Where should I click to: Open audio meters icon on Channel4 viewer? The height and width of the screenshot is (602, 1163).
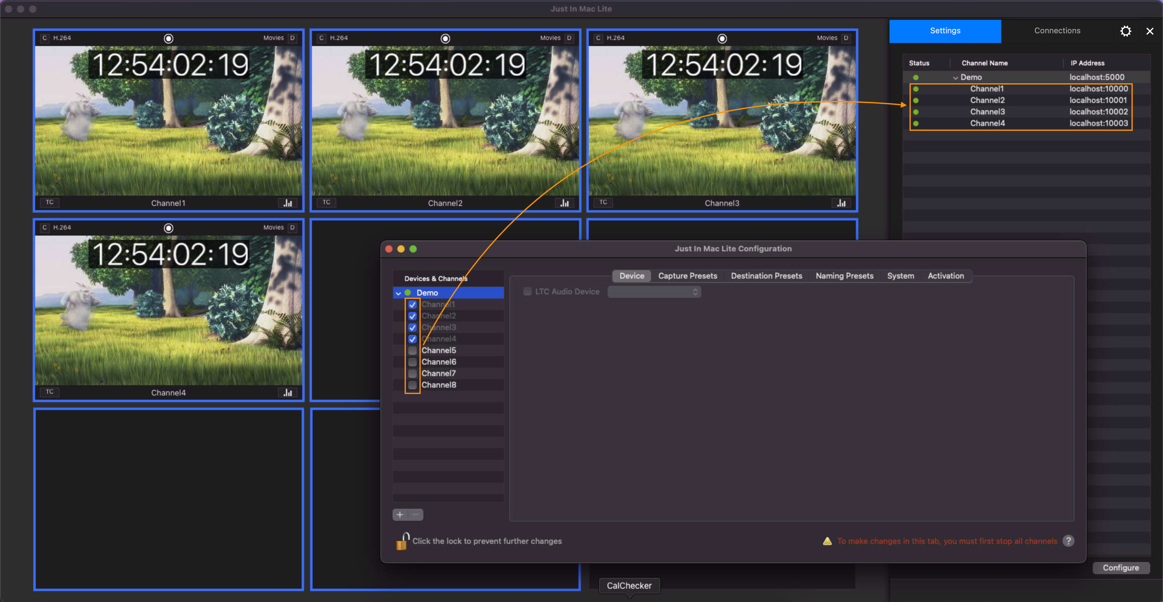click(x=288, y=393)
